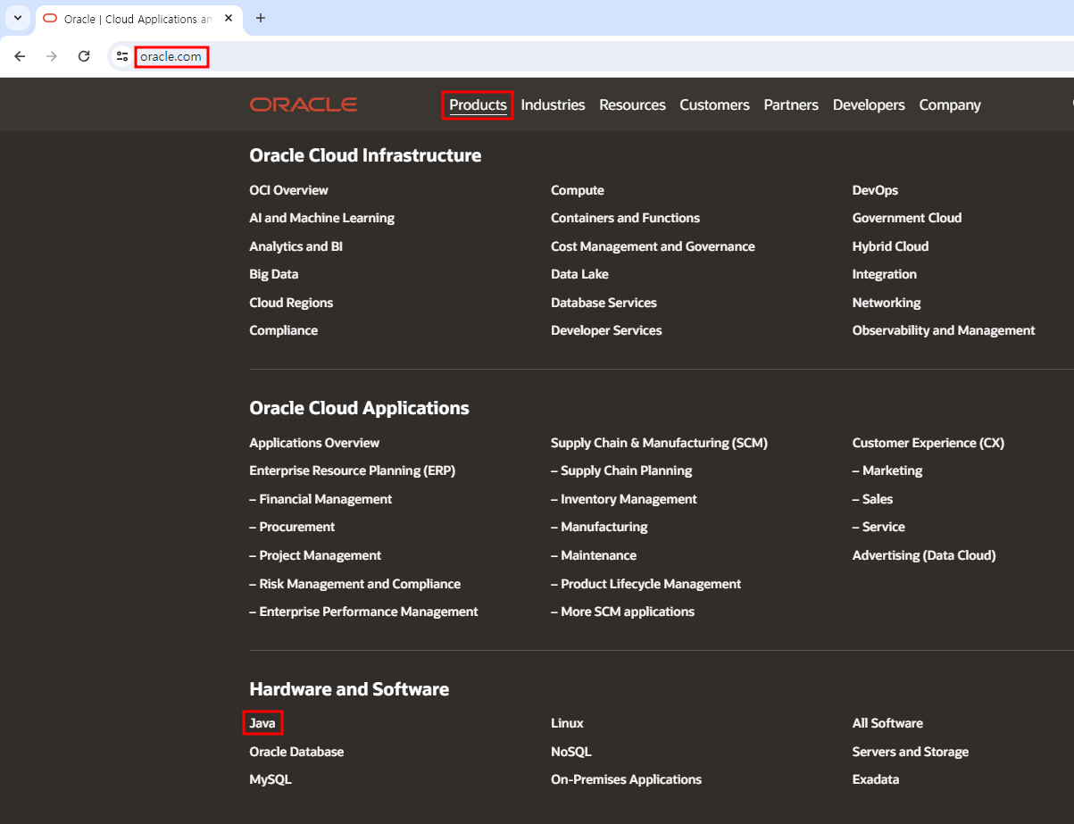The width and height of the screenshot is (1074, 824).
Task: Click the browser Forward arrow
Action: [x=52, y=56]
